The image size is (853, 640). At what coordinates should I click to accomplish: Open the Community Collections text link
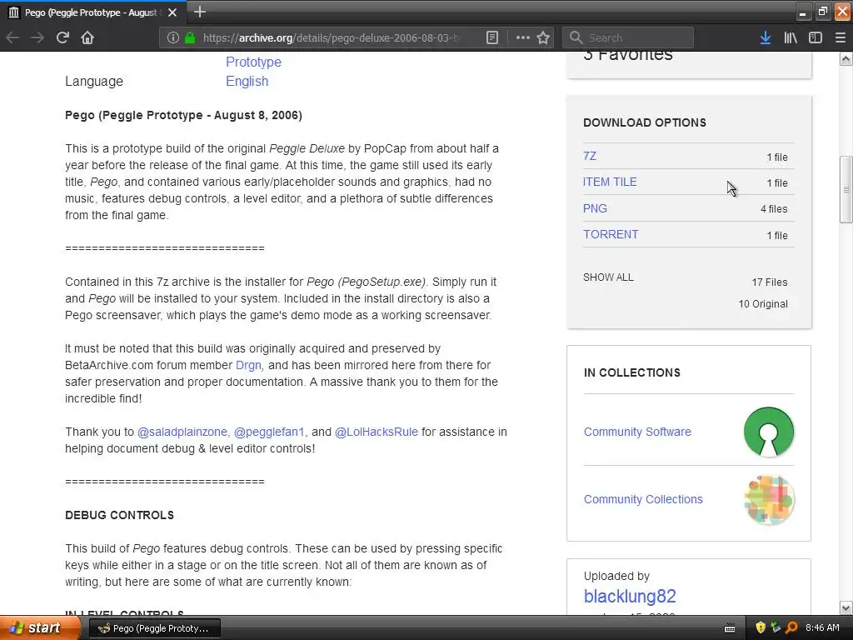tap(643, 500)
